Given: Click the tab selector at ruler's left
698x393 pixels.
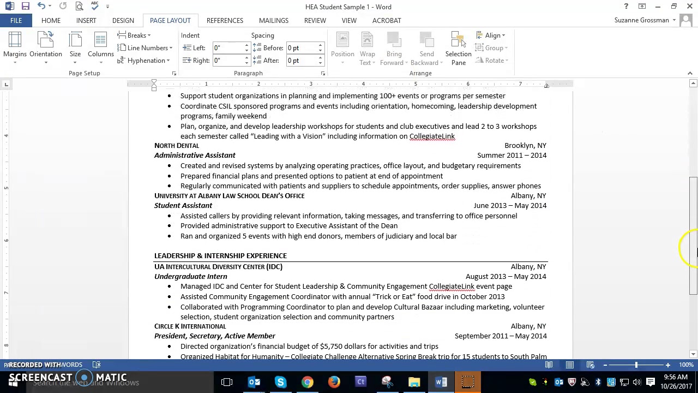Looking at the screenshot, I should 7,84.
